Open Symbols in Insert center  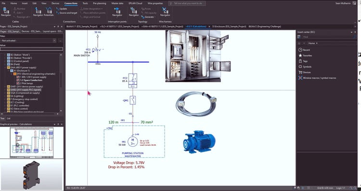click(x=305, y=67)
